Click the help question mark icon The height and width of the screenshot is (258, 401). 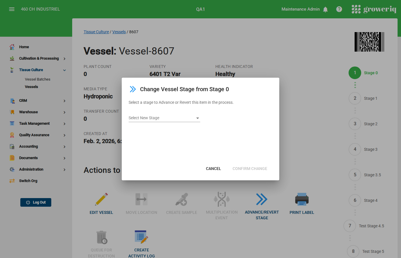point(339,9)
